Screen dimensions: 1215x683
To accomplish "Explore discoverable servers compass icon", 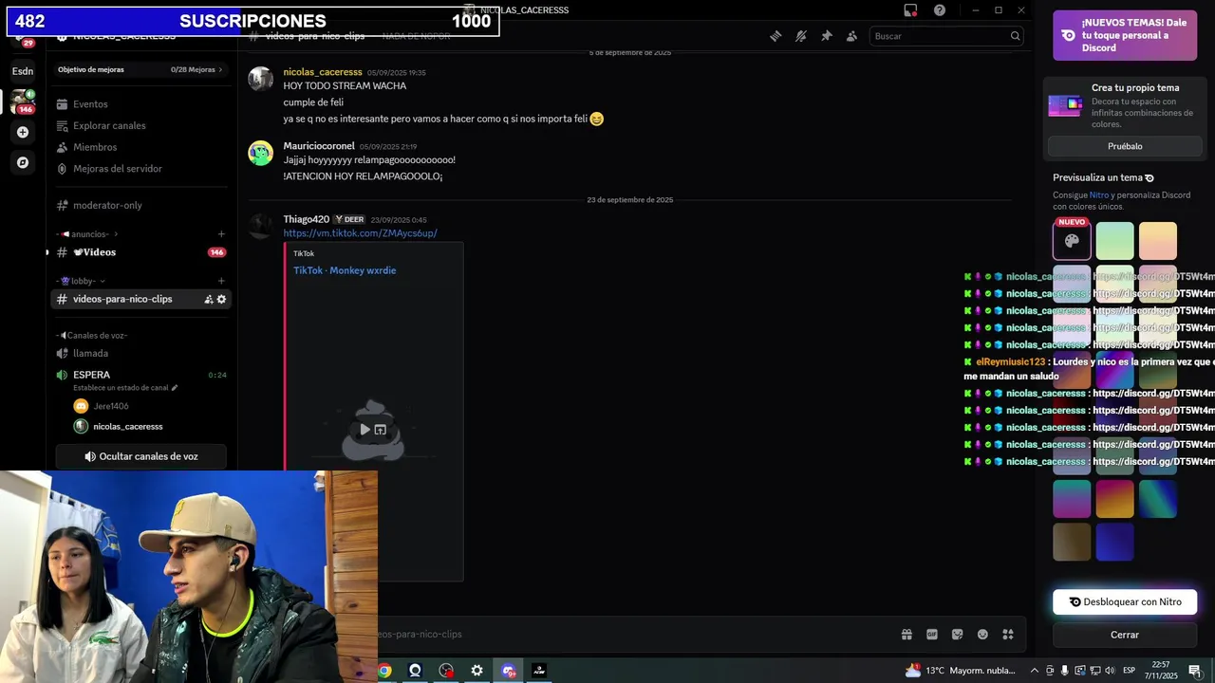I will coord(23,162).
